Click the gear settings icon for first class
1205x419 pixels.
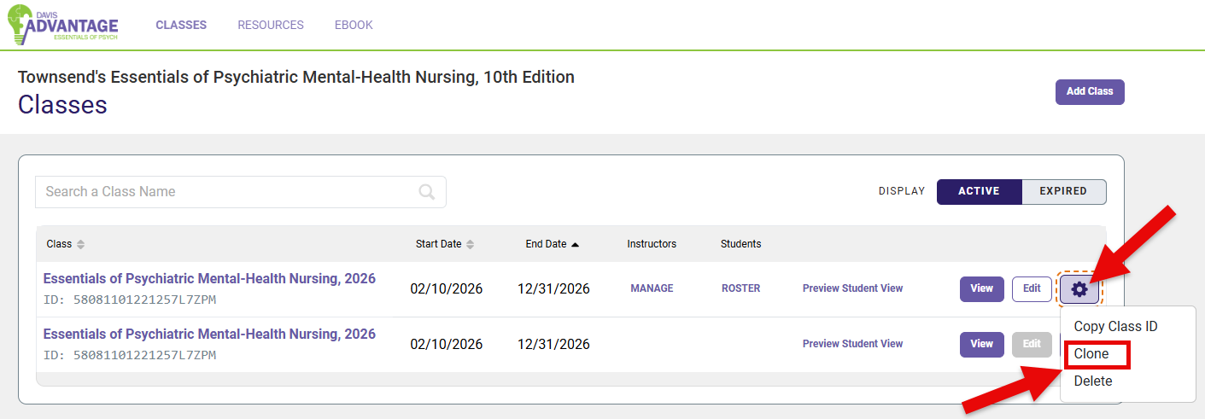(x=1079, y=289)
